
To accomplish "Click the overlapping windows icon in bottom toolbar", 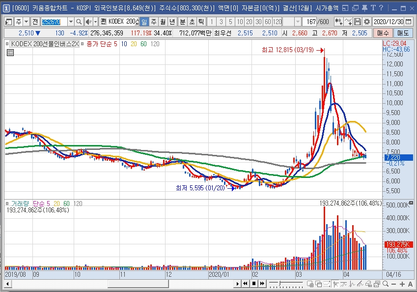I will (318, 284).
